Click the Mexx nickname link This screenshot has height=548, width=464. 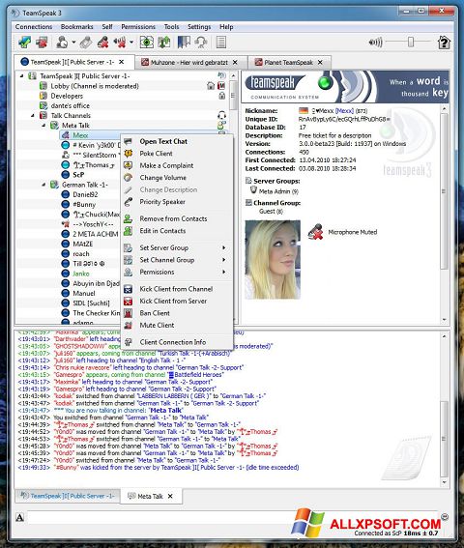coord(344,111)
